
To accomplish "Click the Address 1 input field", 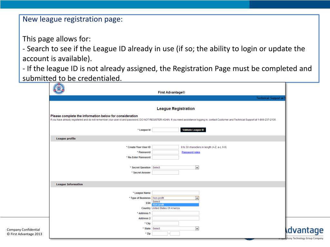I will pyautogui.click(x=176, y=213).
